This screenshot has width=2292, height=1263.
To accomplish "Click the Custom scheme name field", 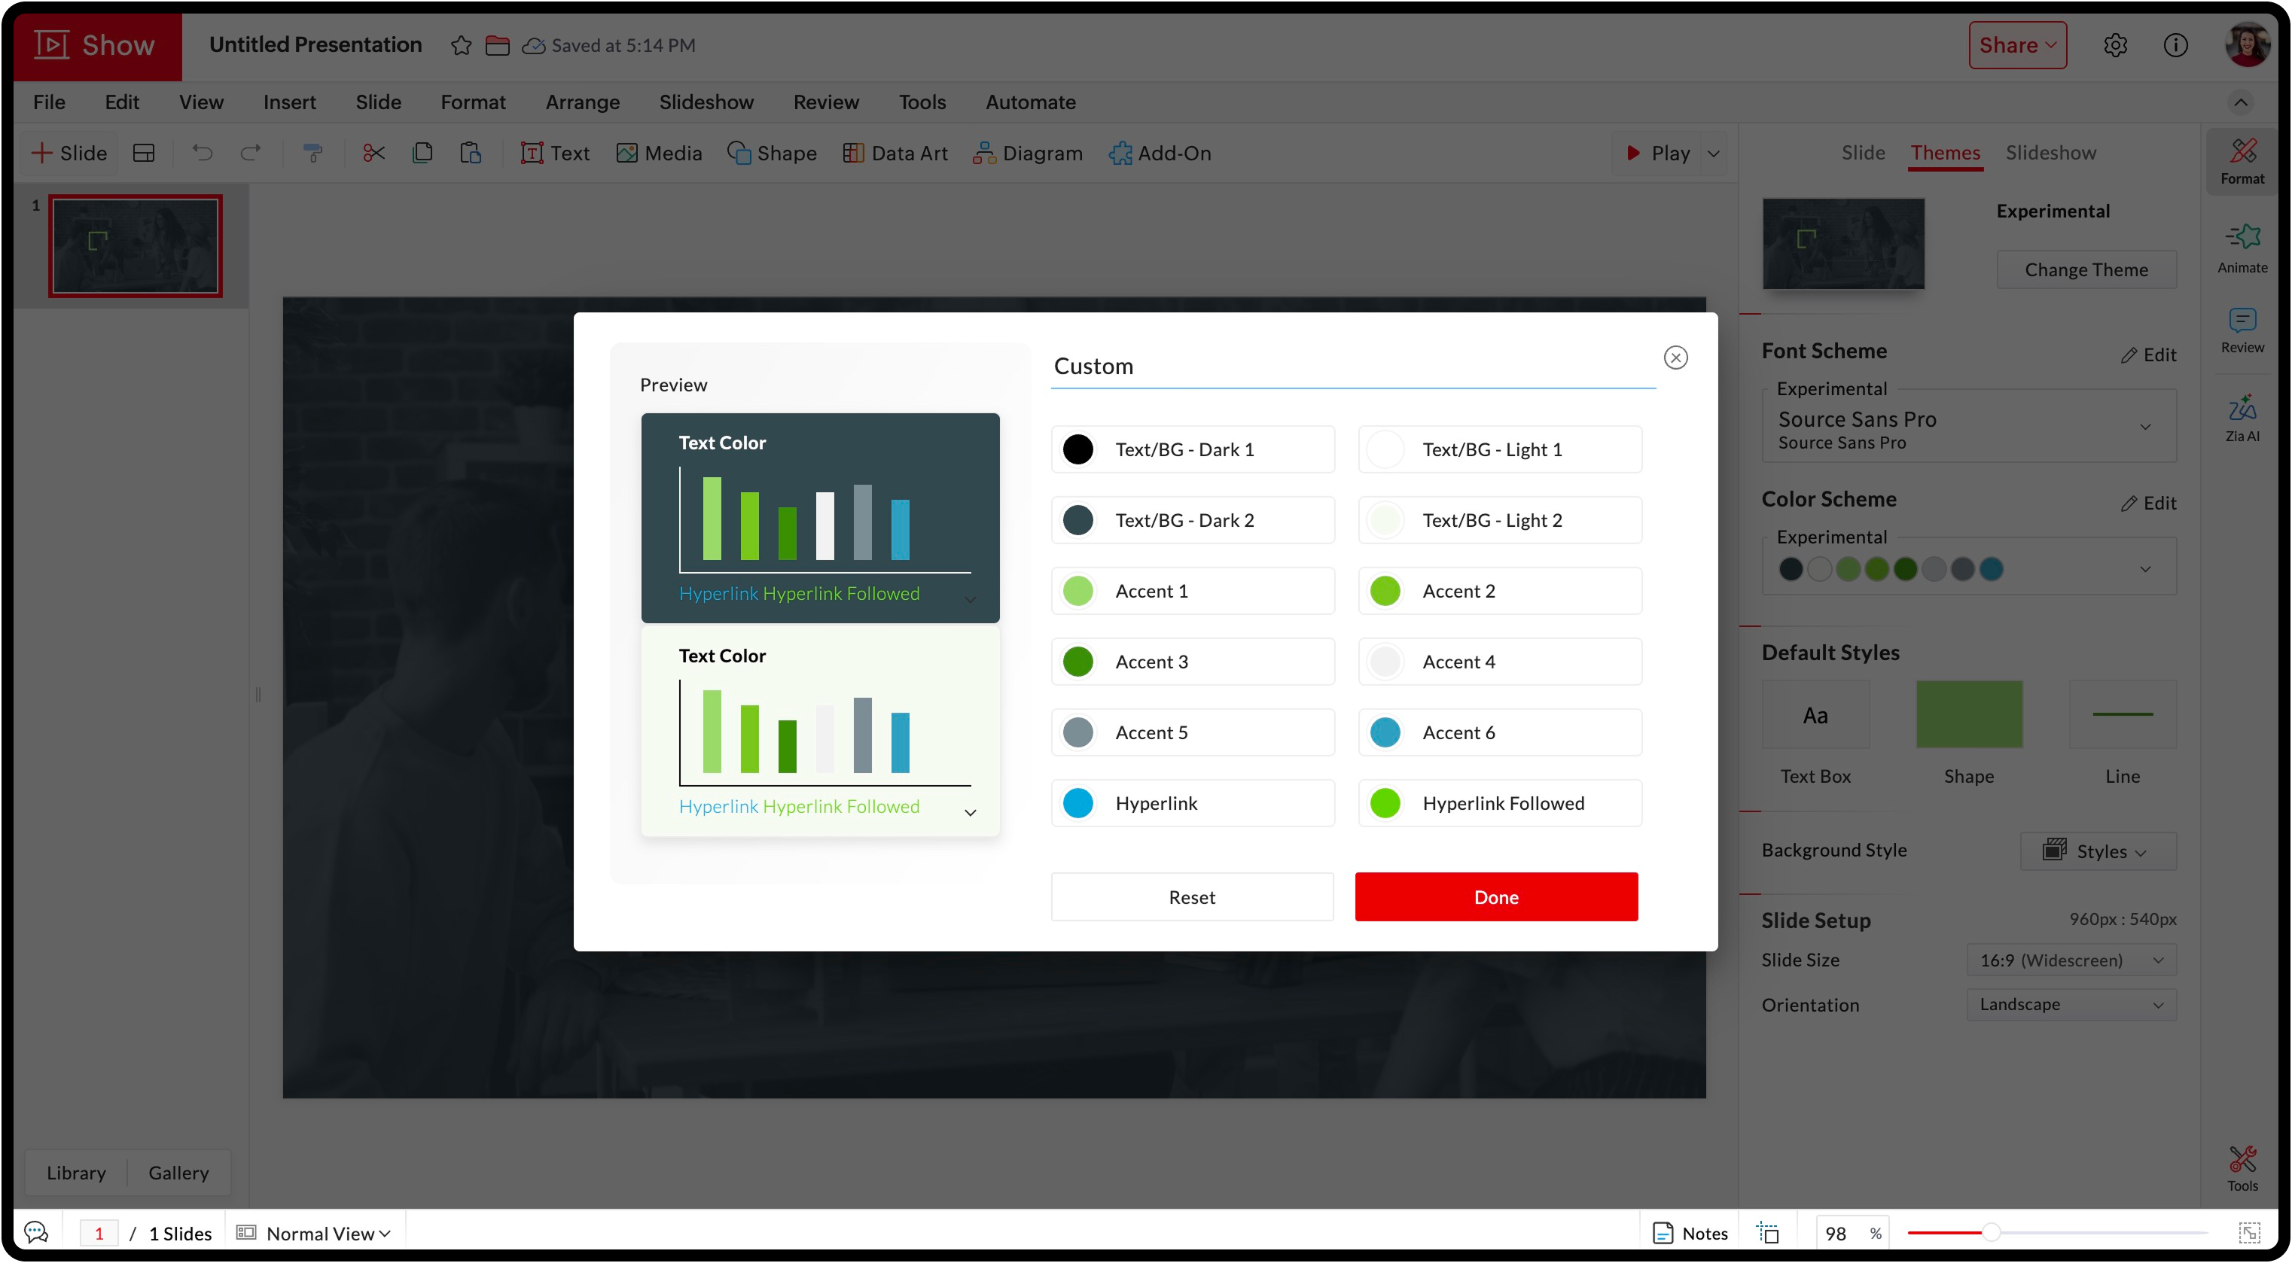I will [x=1352, y=367].
